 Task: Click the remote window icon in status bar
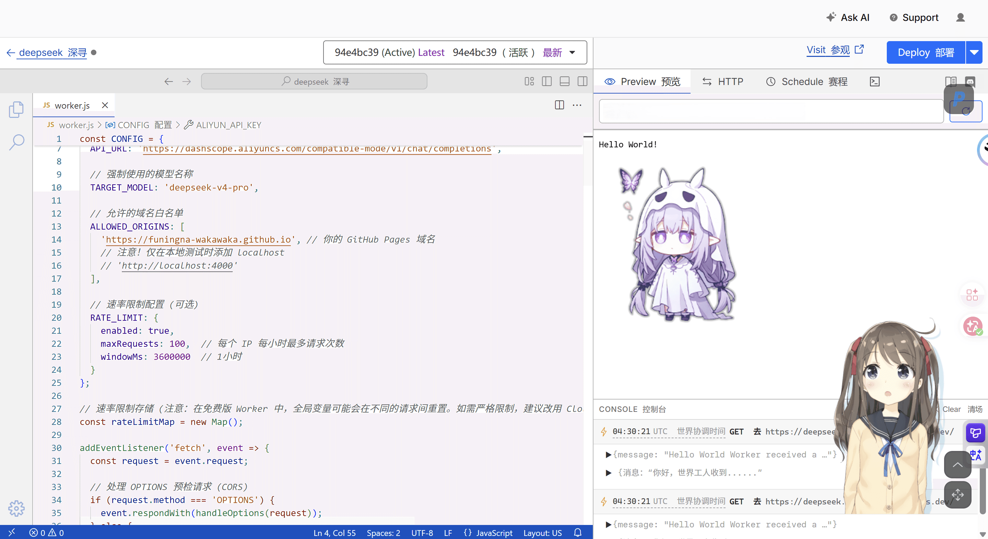coord(12,532)
